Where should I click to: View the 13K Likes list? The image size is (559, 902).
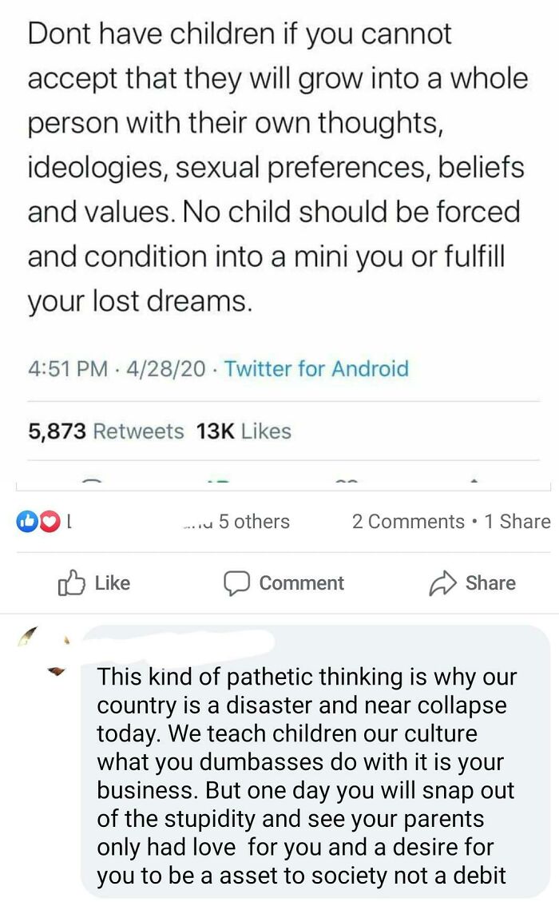tap(244, 431)
